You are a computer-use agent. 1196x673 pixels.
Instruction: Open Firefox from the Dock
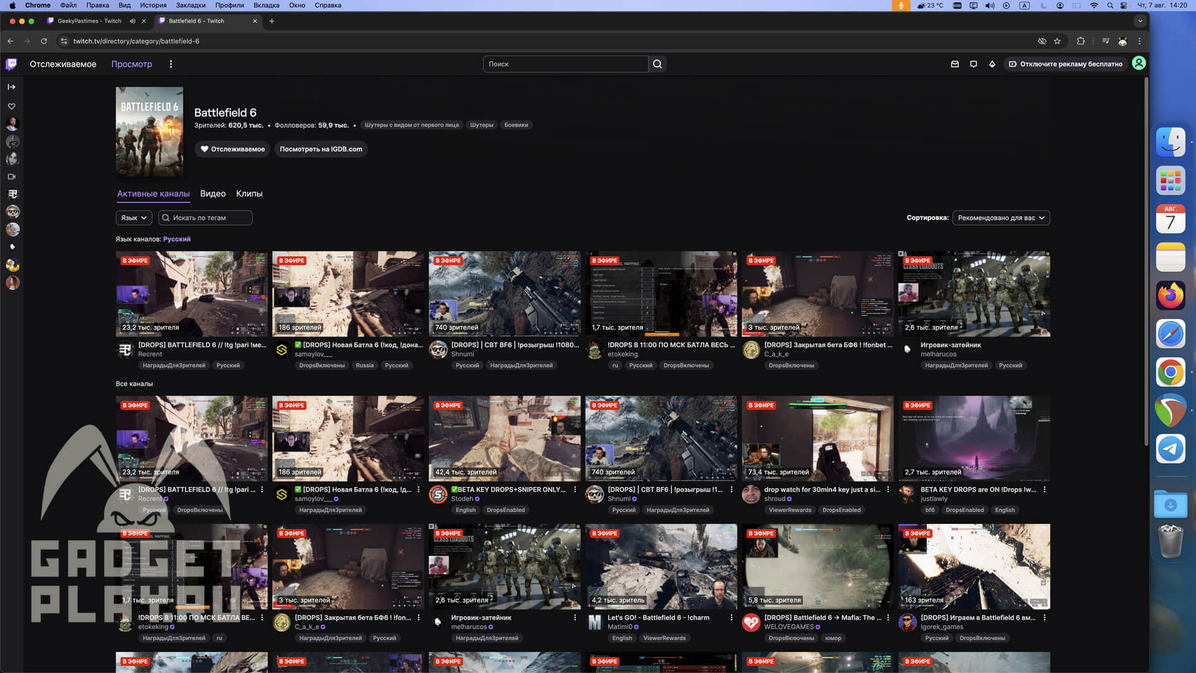click(1170, 295)
